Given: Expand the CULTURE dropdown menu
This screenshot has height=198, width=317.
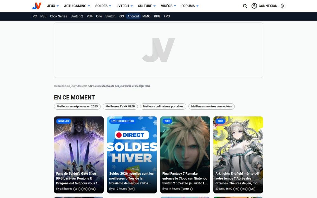Looking at the screenshot, I should tap(146, 6).
